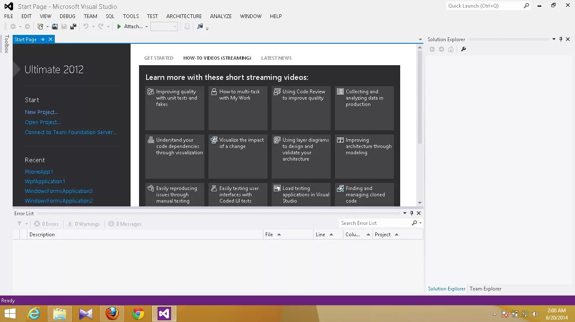The height and width of the screenshot is (322, 575).
Task: Open video 'Improving quality with unit tests and fakes'
Action: 175,108
